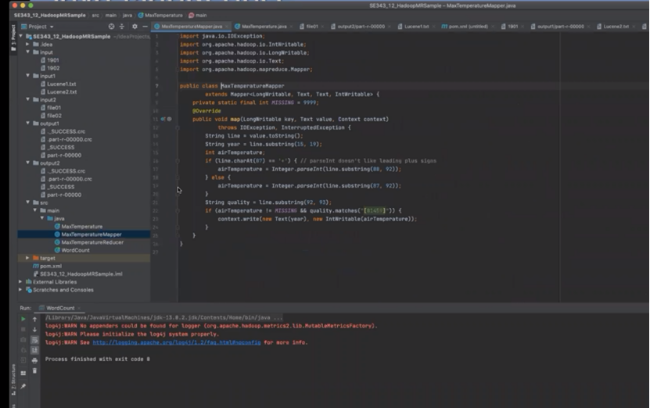Toggle Soft-Wrap in Run console
The height and width of the screenshot is (408, 650).
(x=35, y=340)
